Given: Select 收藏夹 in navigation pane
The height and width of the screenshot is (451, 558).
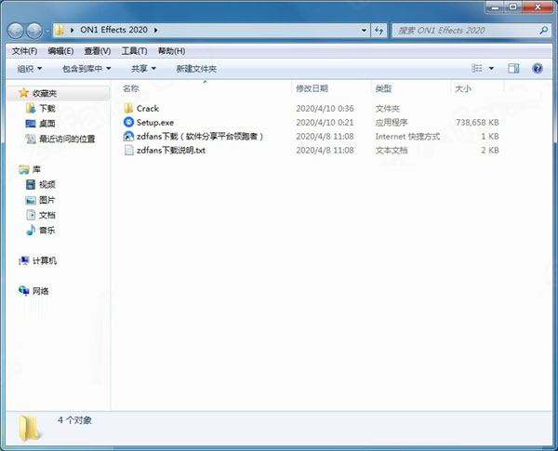Looking at the screenshot, I should coord(45,93).
